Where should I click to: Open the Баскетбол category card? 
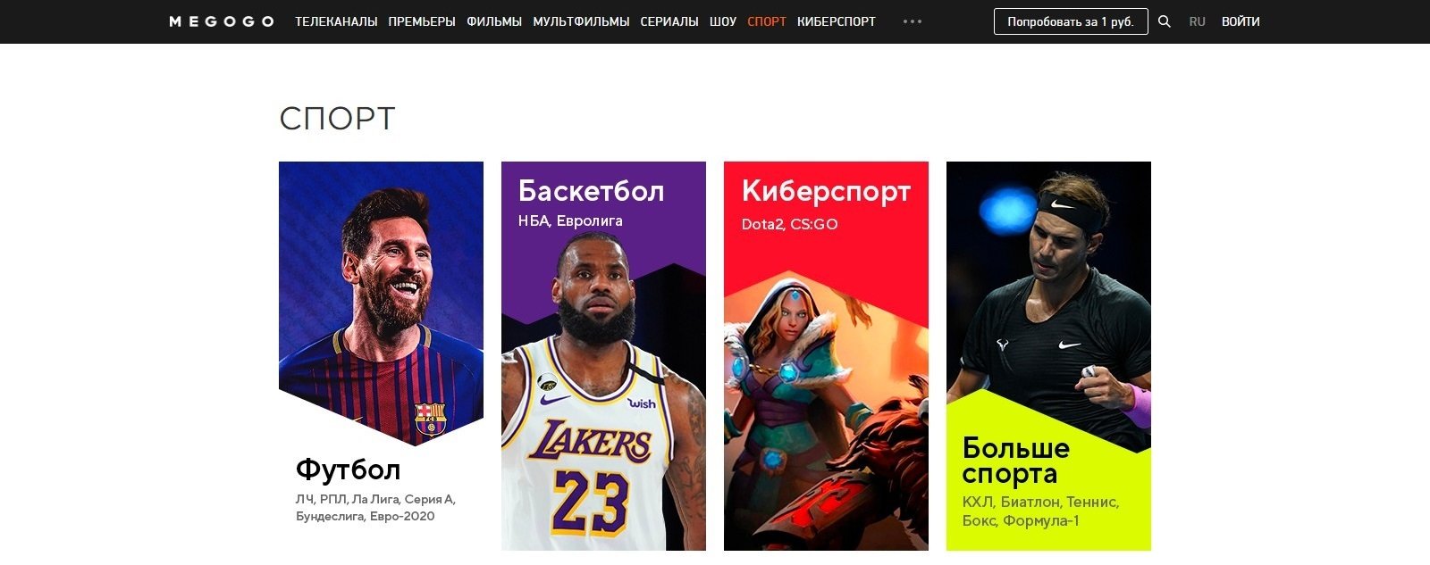coord(603,356)
